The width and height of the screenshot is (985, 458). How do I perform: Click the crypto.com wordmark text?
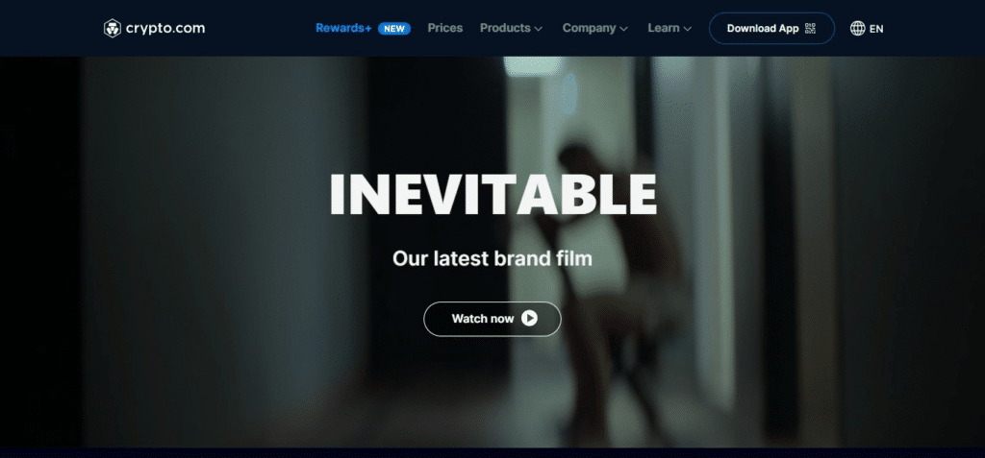point(165,29)
